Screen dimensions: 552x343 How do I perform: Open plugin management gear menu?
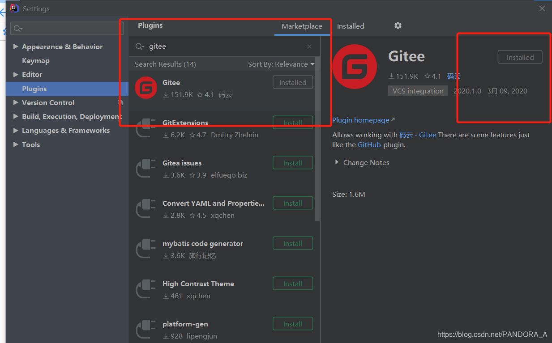[x=398, y=26]
